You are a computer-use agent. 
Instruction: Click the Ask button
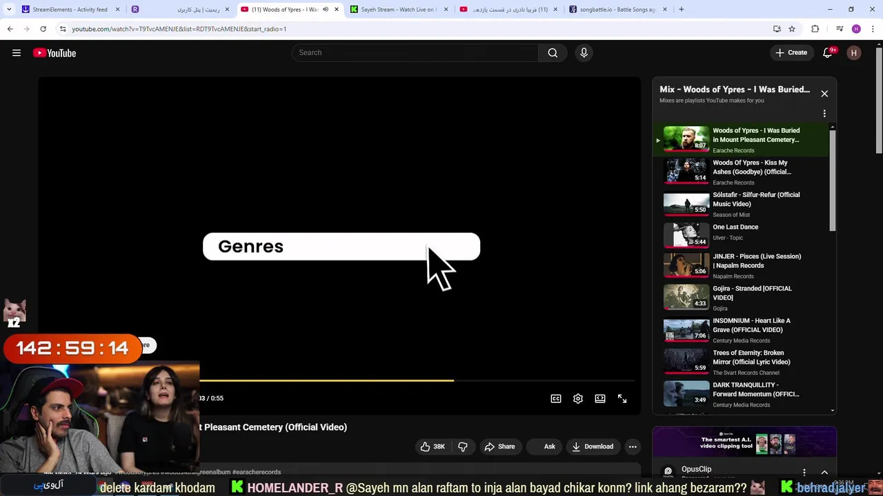(x=545, y=446)
